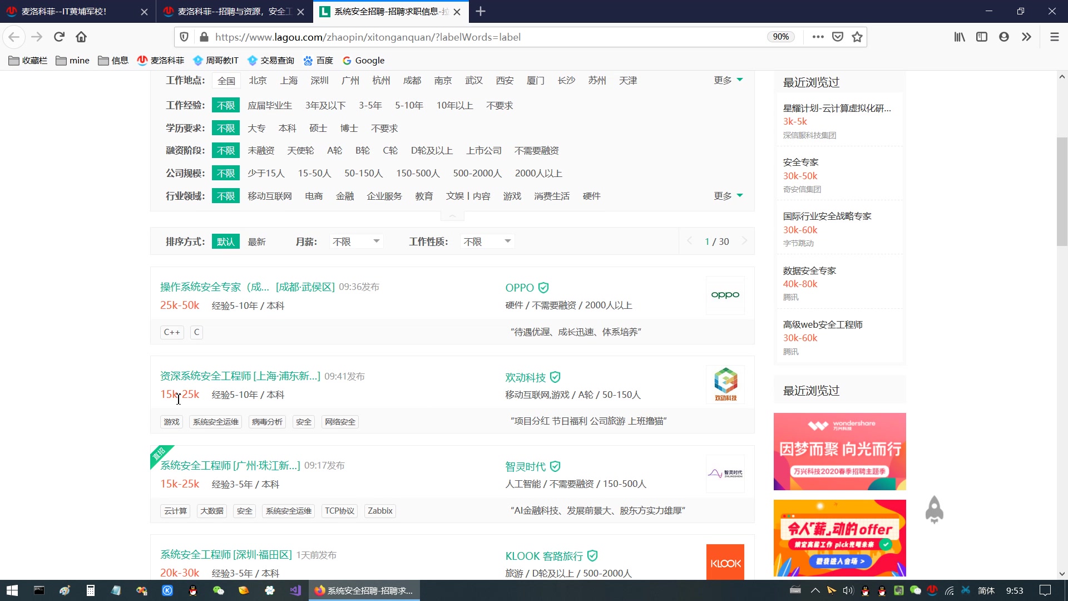
Task: Expand 更多 work location options
Action: click(x=727, y=80)
